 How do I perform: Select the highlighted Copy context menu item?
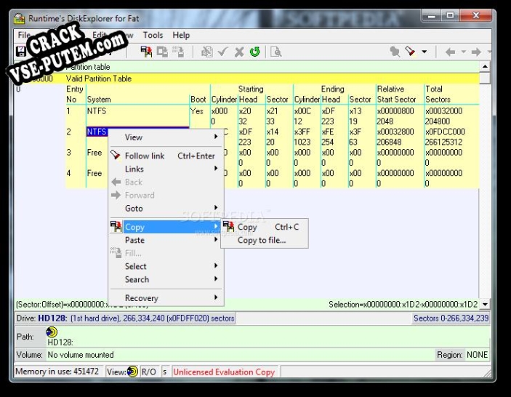coord(166,227)
